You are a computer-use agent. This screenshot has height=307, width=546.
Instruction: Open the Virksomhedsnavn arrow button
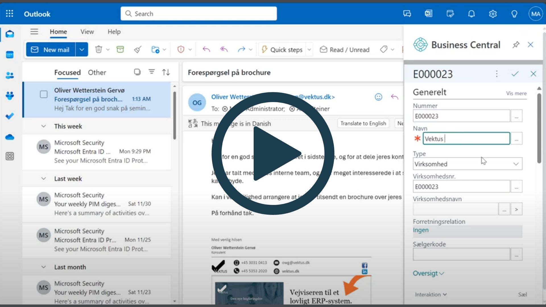click(x=516, y=209)
